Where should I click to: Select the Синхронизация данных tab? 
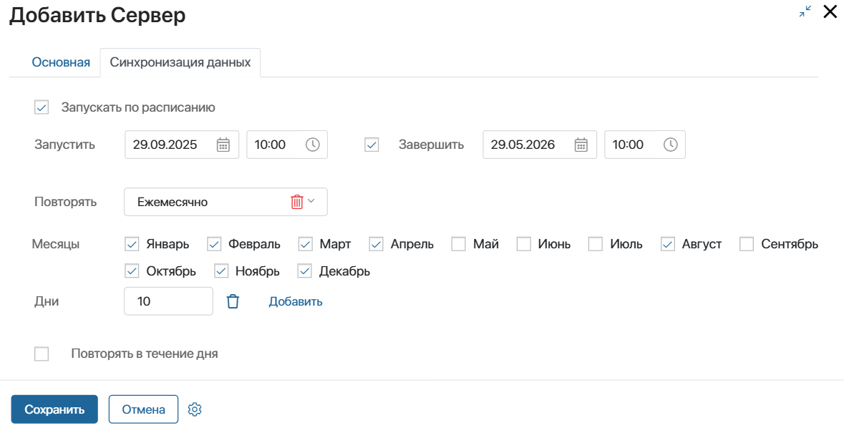(x=180, y=62)
